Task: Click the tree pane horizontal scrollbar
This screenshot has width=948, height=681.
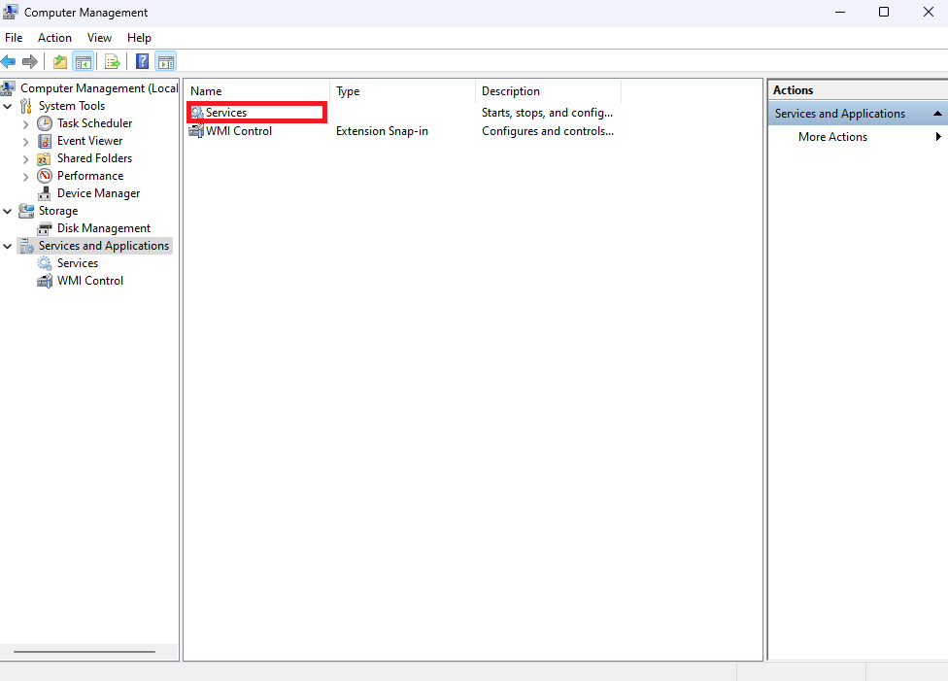Action: tap(85, 651)
